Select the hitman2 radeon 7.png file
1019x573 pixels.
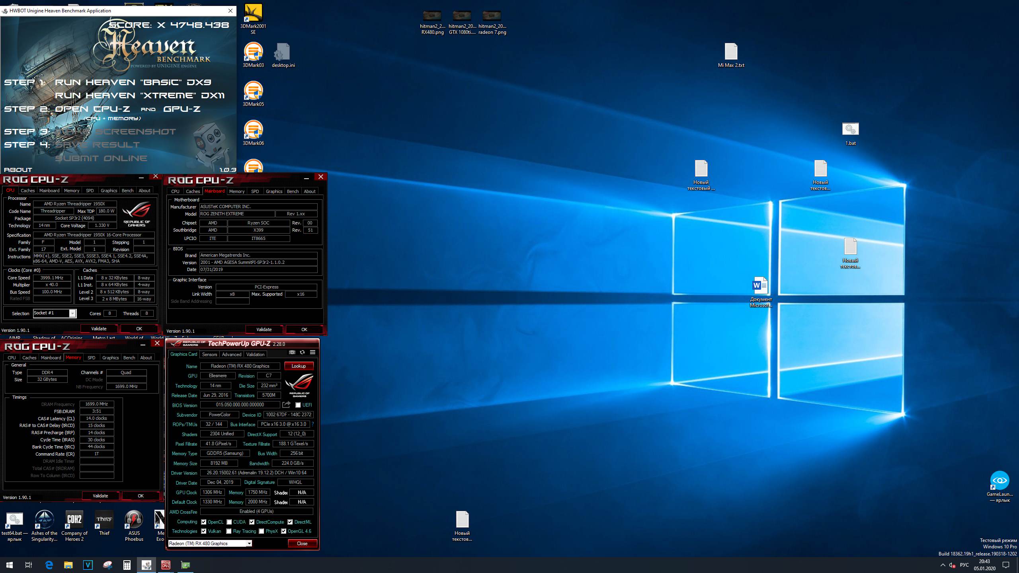[492, 23]
